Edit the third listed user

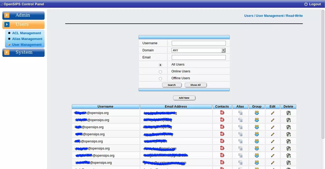(273, 127)
